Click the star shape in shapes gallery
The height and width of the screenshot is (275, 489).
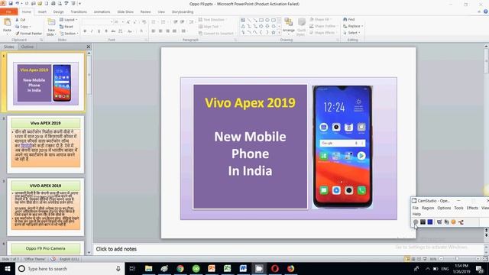[x=274, y=32]
